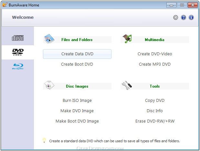This screenshot has height=151, width=200.
Task: Open the info (i) about icon
Action: coord(191,17)
